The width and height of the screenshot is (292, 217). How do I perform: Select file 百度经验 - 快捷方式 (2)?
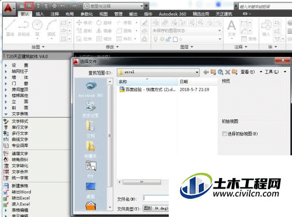tap(148, 90)
